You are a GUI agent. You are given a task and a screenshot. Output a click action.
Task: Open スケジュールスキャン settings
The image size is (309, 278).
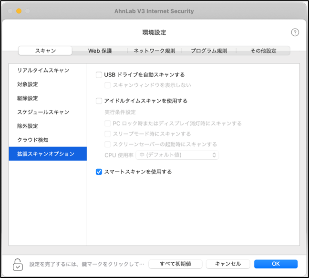coord(48,112)
